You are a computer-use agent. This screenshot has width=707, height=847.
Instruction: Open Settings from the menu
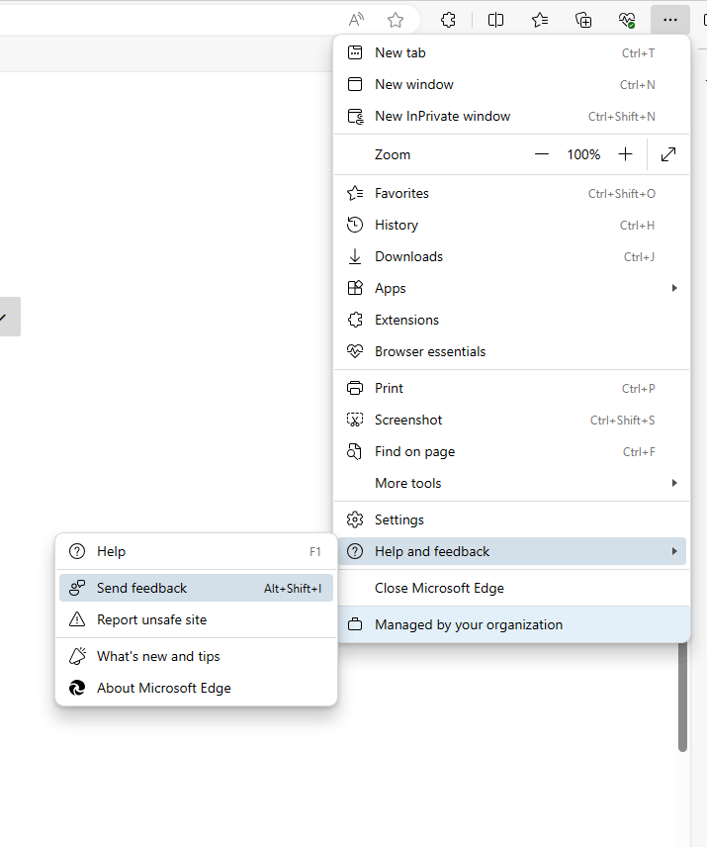[511, 519]
